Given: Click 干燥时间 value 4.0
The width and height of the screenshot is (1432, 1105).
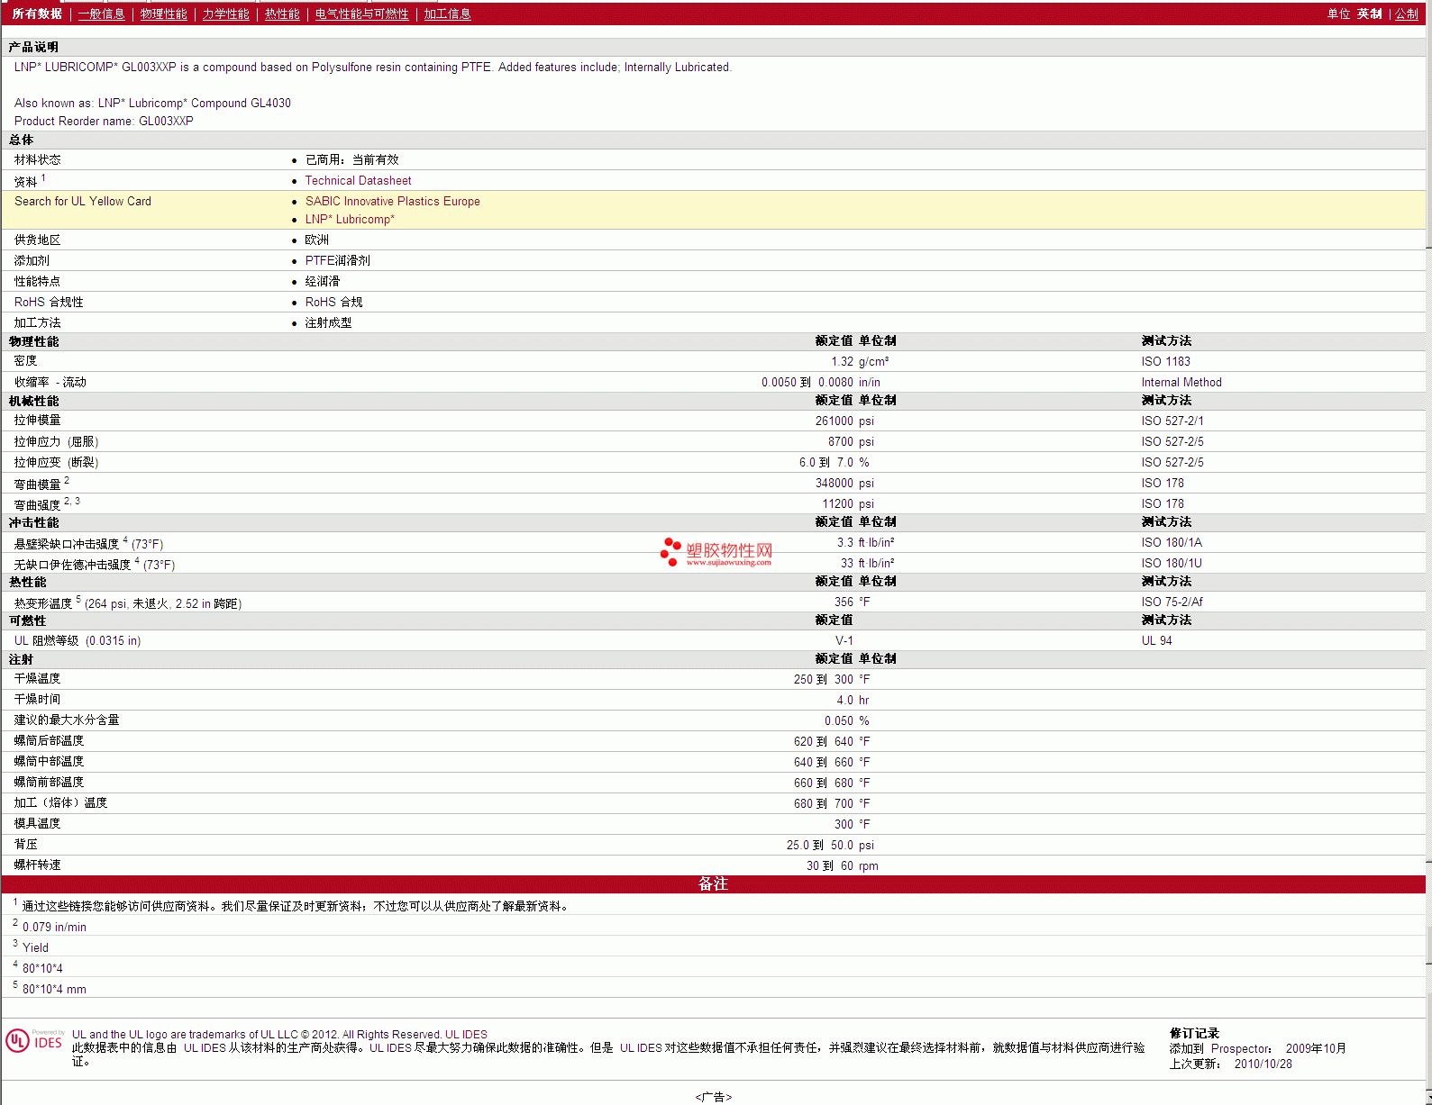Looking at the screenshot, I should (844, 701).
